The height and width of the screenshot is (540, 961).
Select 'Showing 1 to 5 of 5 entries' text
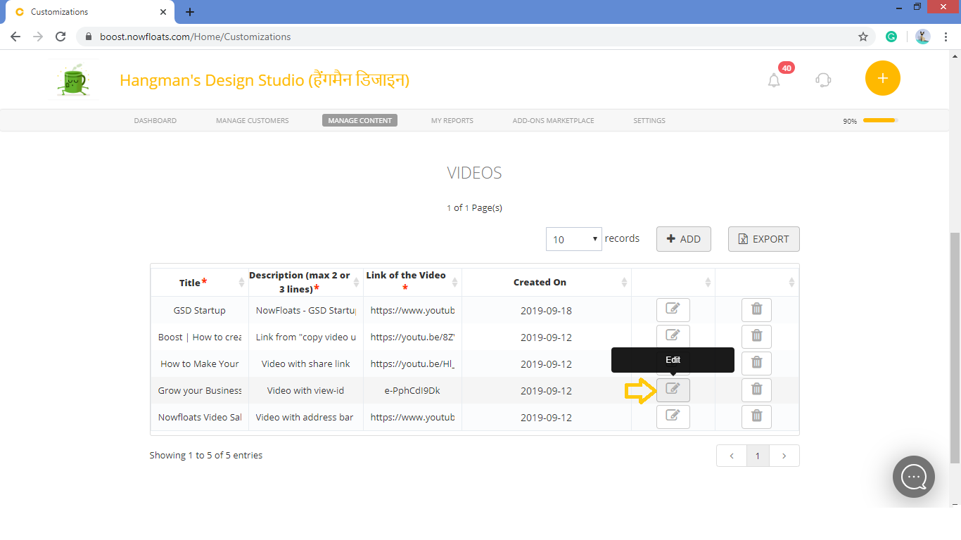point(206,455)
